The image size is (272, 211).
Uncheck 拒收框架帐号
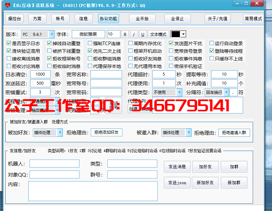coord(49,58)
